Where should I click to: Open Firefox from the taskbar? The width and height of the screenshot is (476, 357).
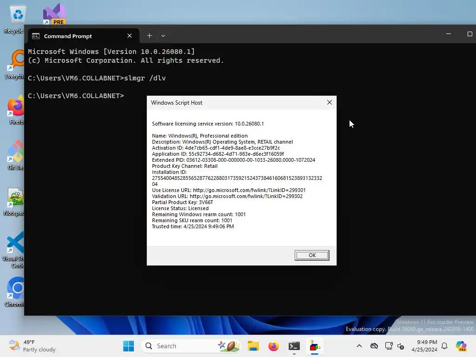(x=273, y=346)
